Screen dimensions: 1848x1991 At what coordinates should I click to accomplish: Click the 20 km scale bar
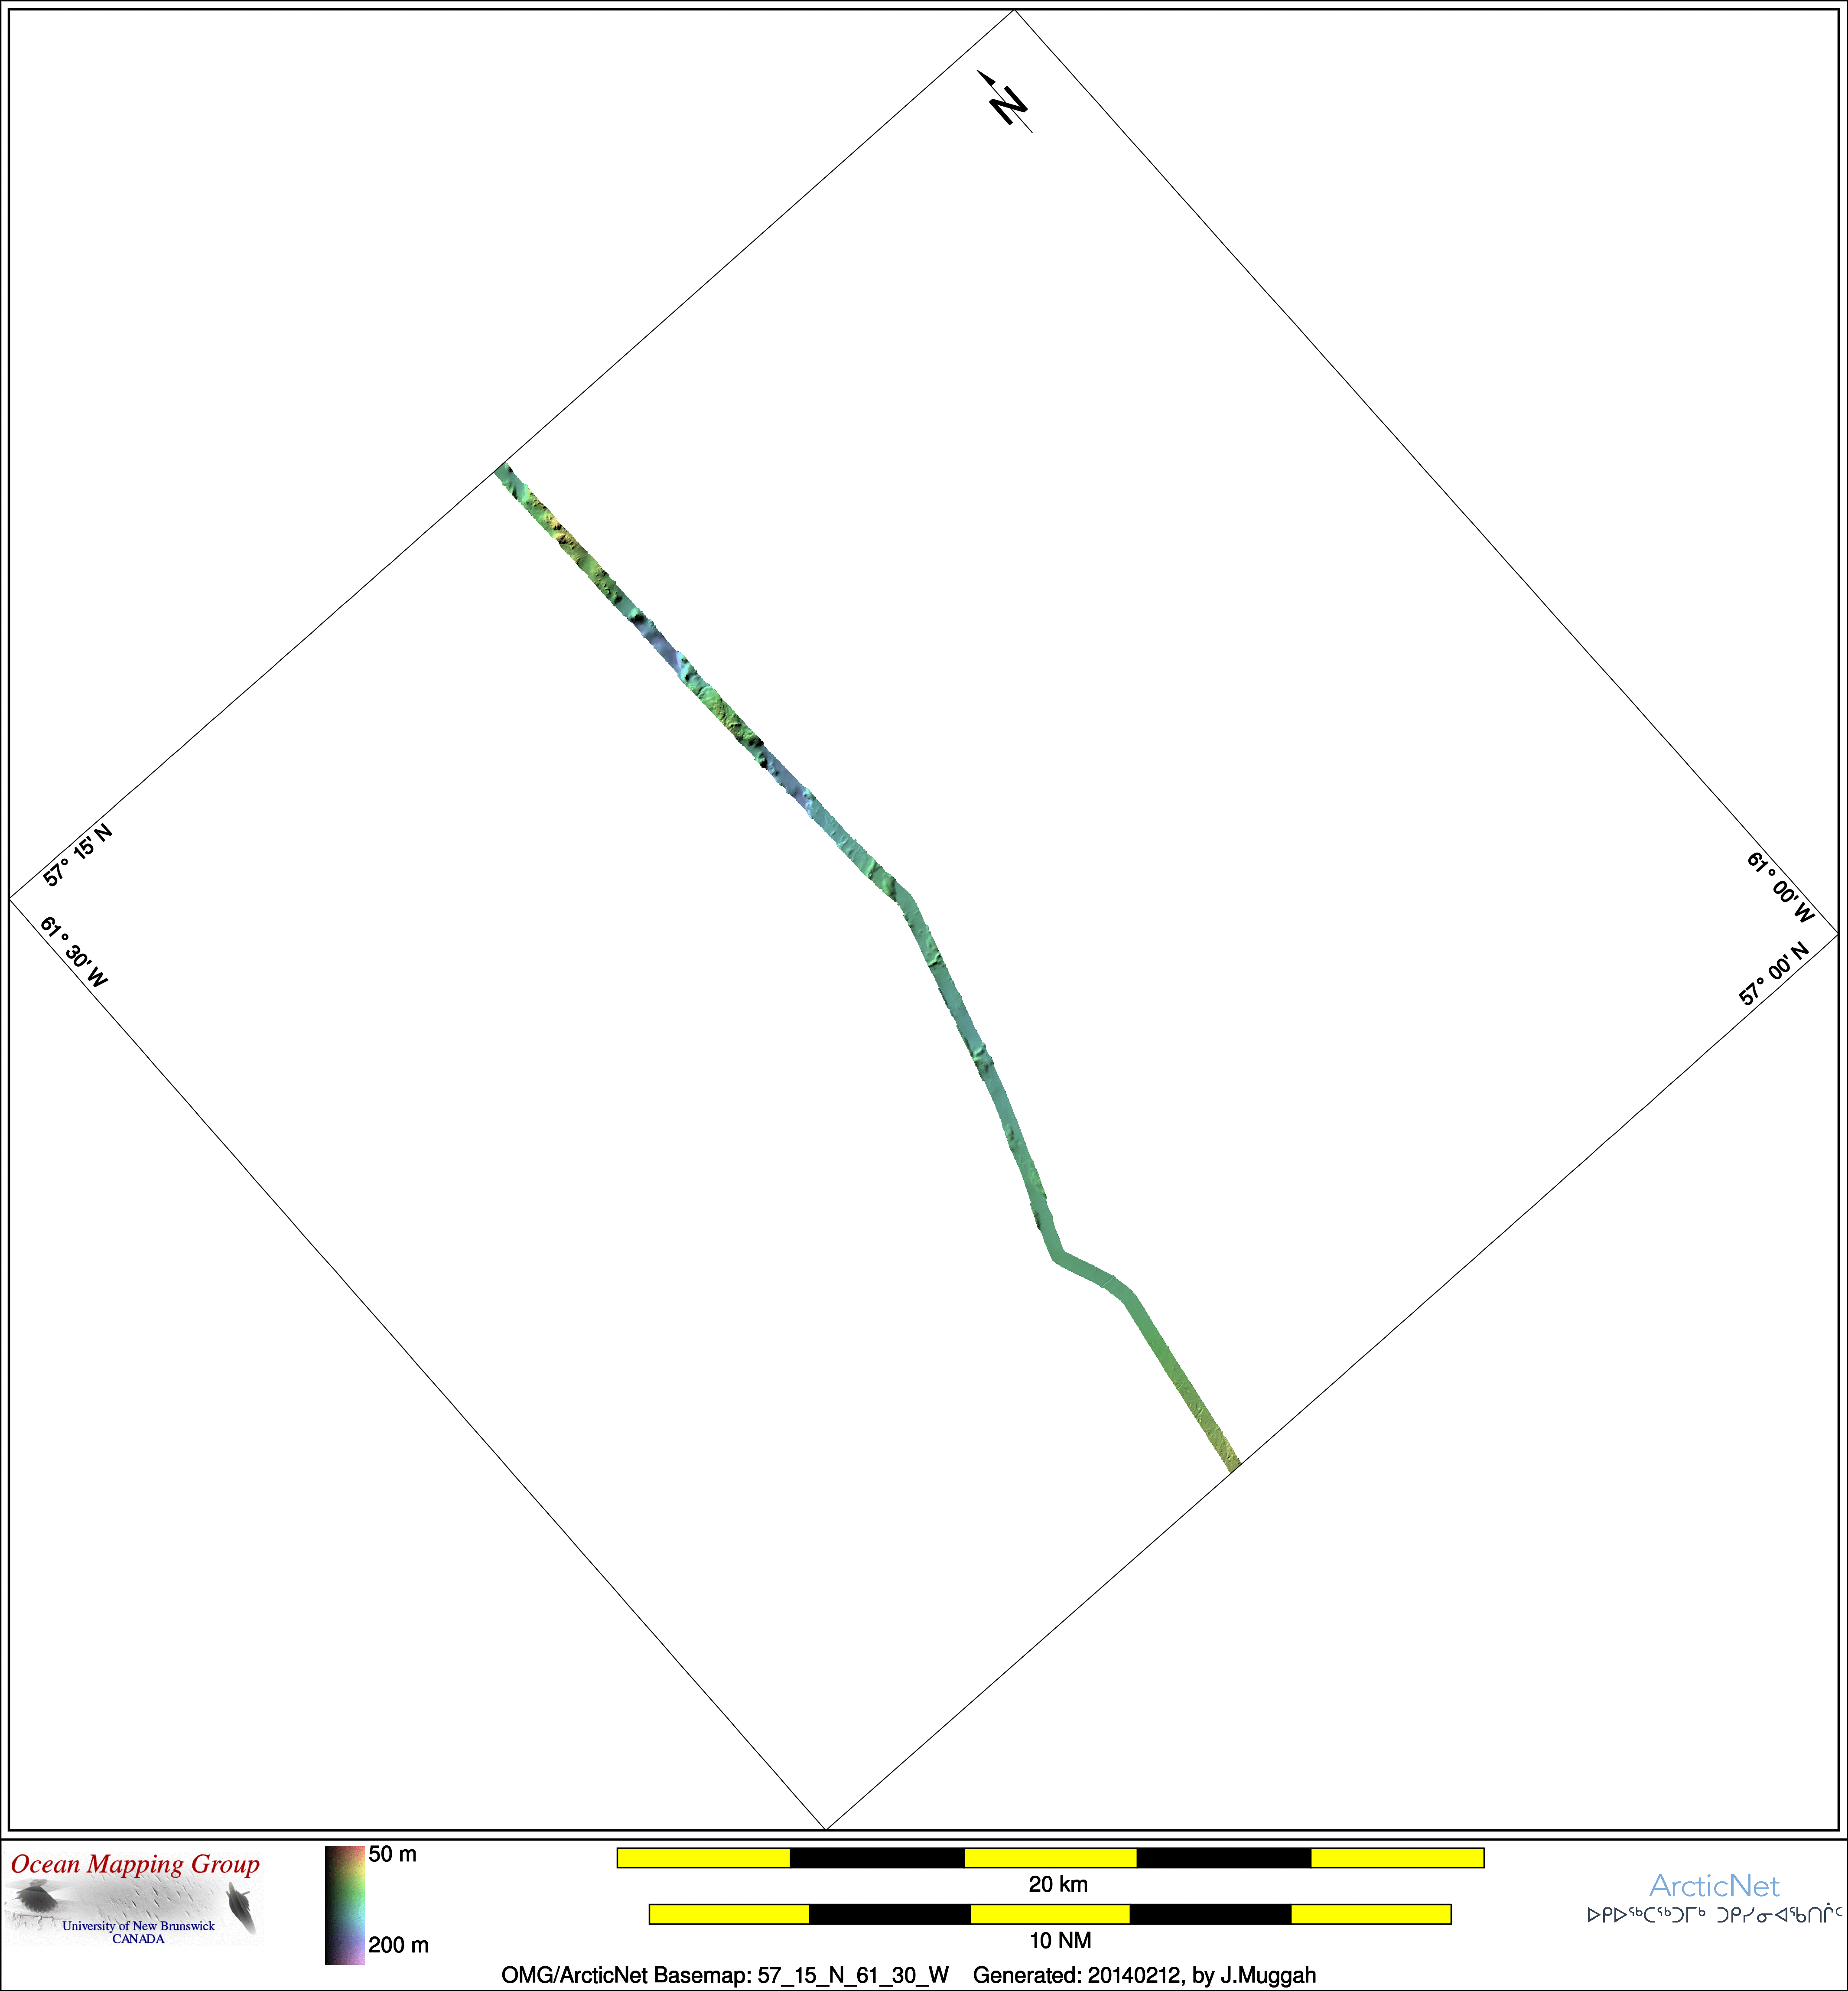tap(1050, 1858)
